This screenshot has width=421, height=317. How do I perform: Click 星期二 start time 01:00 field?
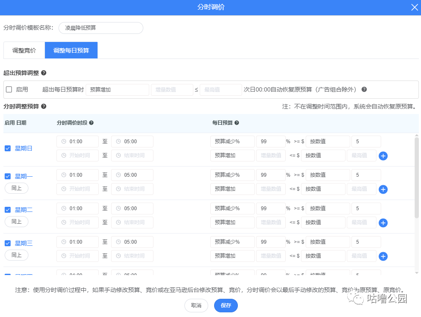pos(78,209)
